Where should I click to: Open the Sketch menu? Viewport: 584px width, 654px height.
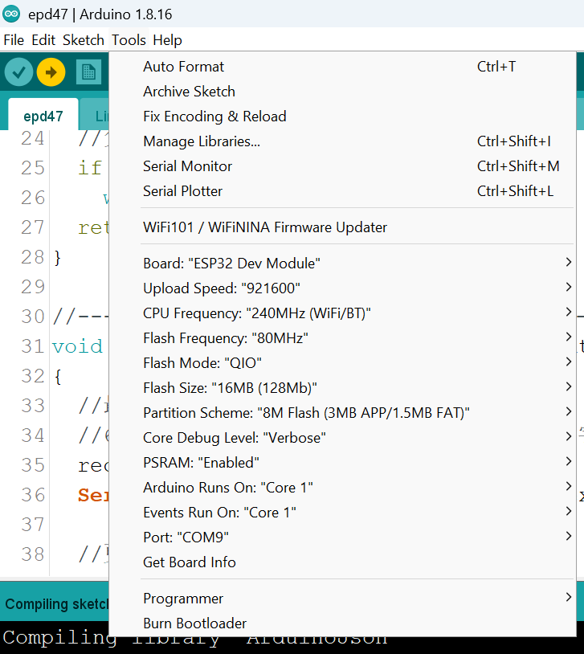click(84, 40)
